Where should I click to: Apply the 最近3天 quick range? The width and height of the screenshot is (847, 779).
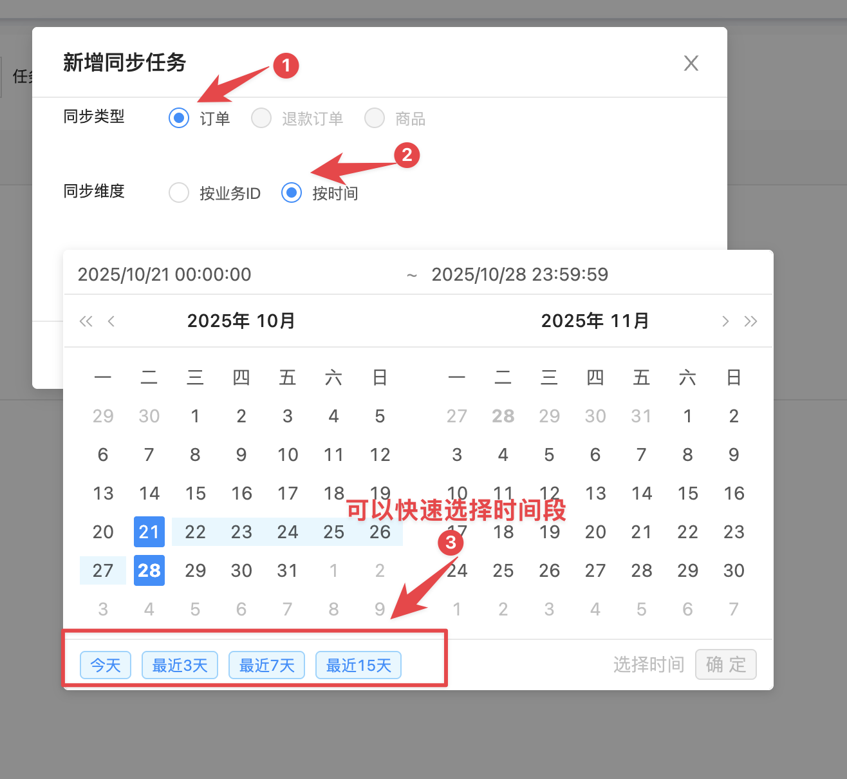(180, 665)
